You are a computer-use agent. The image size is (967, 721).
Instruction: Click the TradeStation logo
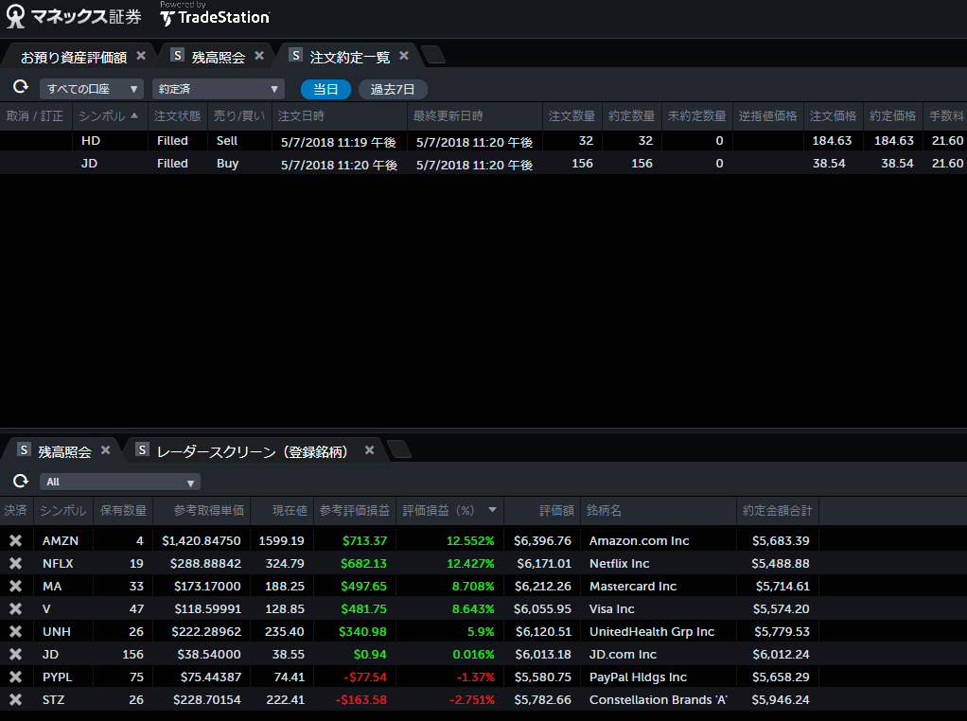[215, 15]
